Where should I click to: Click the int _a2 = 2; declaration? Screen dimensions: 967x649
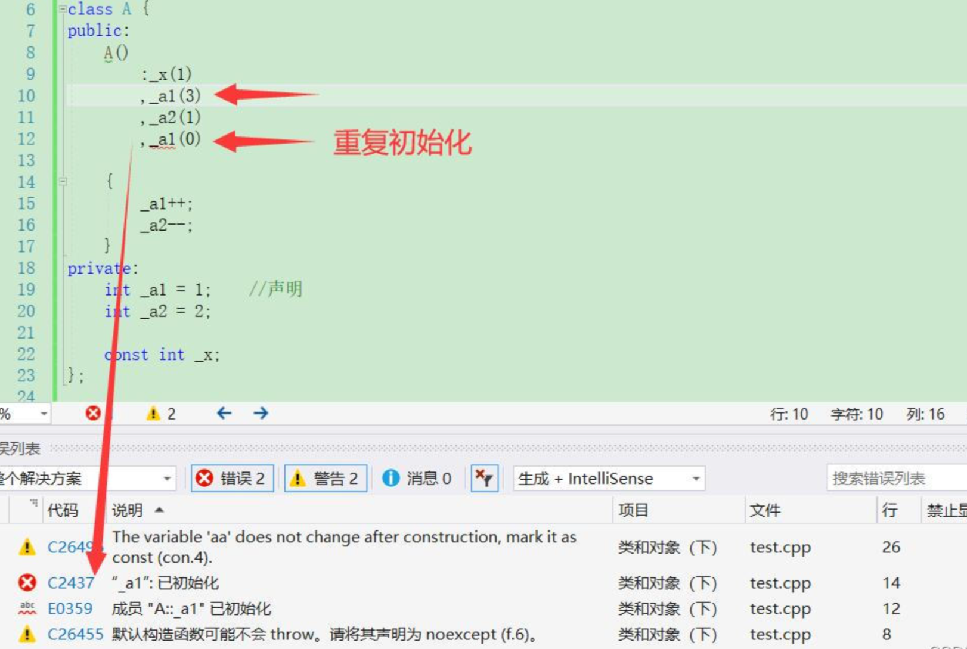[x=157, y=311]
